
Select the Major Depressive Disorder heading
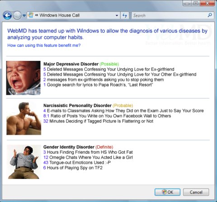pos(71,64)
